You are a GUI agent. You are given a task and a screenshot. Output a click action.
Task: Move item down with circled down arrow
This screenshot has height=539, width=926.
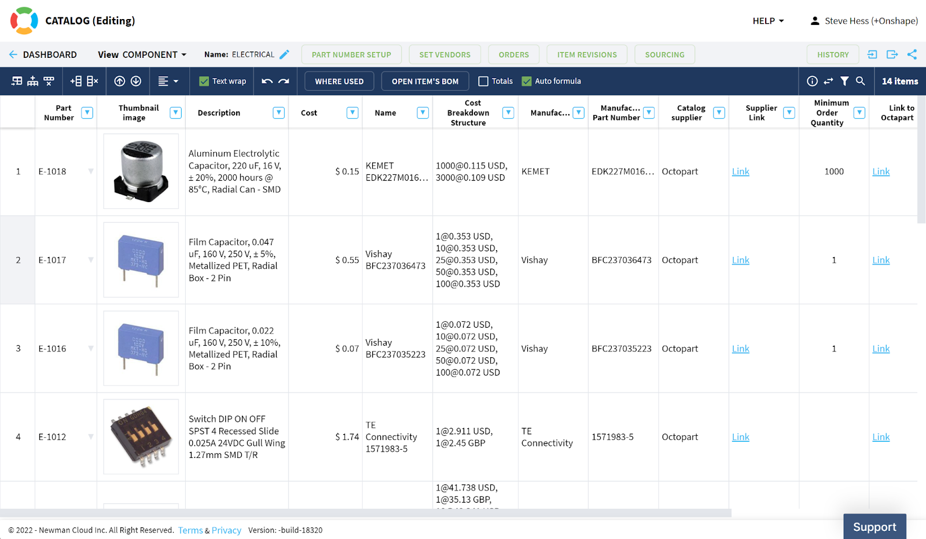[x=136, y=81]
